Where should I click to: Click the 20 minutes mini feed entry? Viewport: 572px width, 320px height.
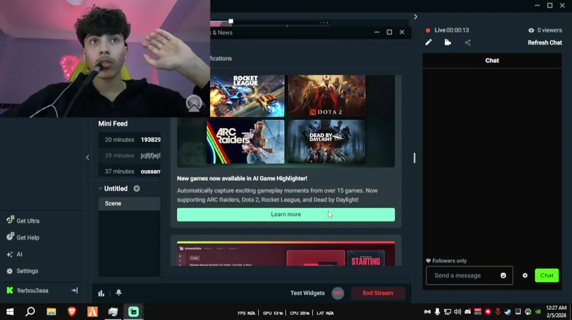pos(129,140)
